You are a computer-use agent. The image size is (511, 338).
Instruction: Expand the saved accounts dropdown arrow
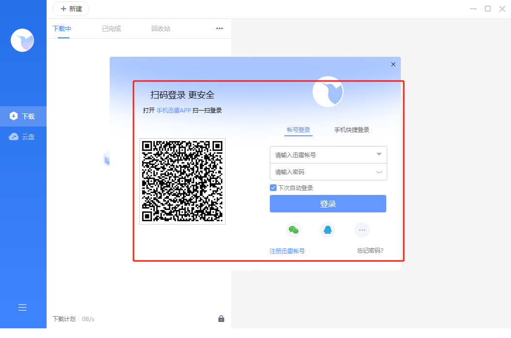[379, 154]
